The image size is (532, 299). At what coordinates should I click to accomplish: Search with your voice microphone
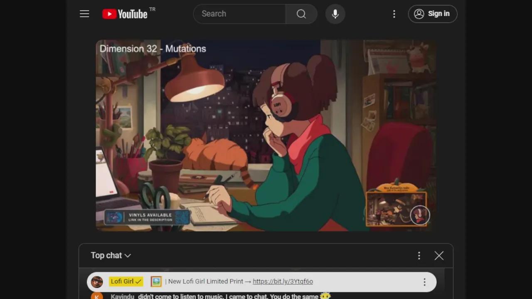coord(335,14)
